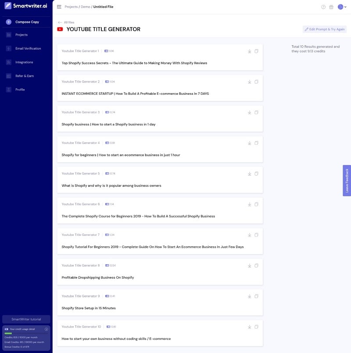Open the Leave Feedback side tab

[x=347, y=180]
